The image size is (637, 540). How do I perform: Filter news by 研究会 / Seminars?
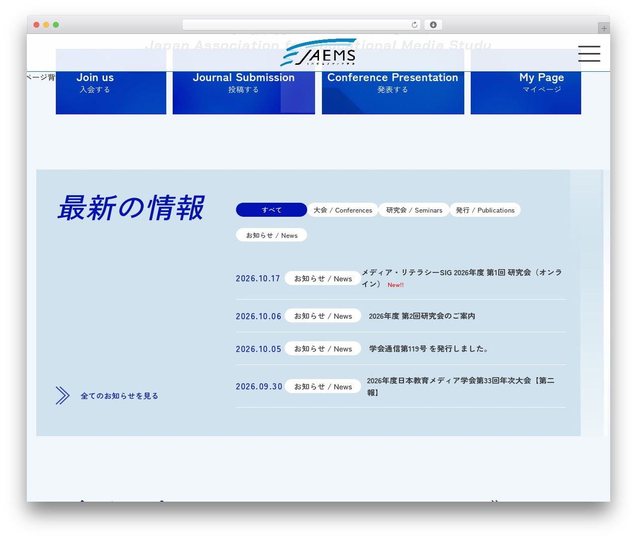(x=414, y=210)
